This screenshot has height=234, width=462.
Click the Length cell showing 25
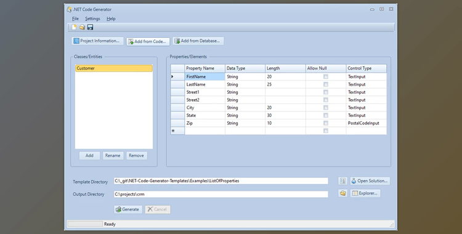285,84
